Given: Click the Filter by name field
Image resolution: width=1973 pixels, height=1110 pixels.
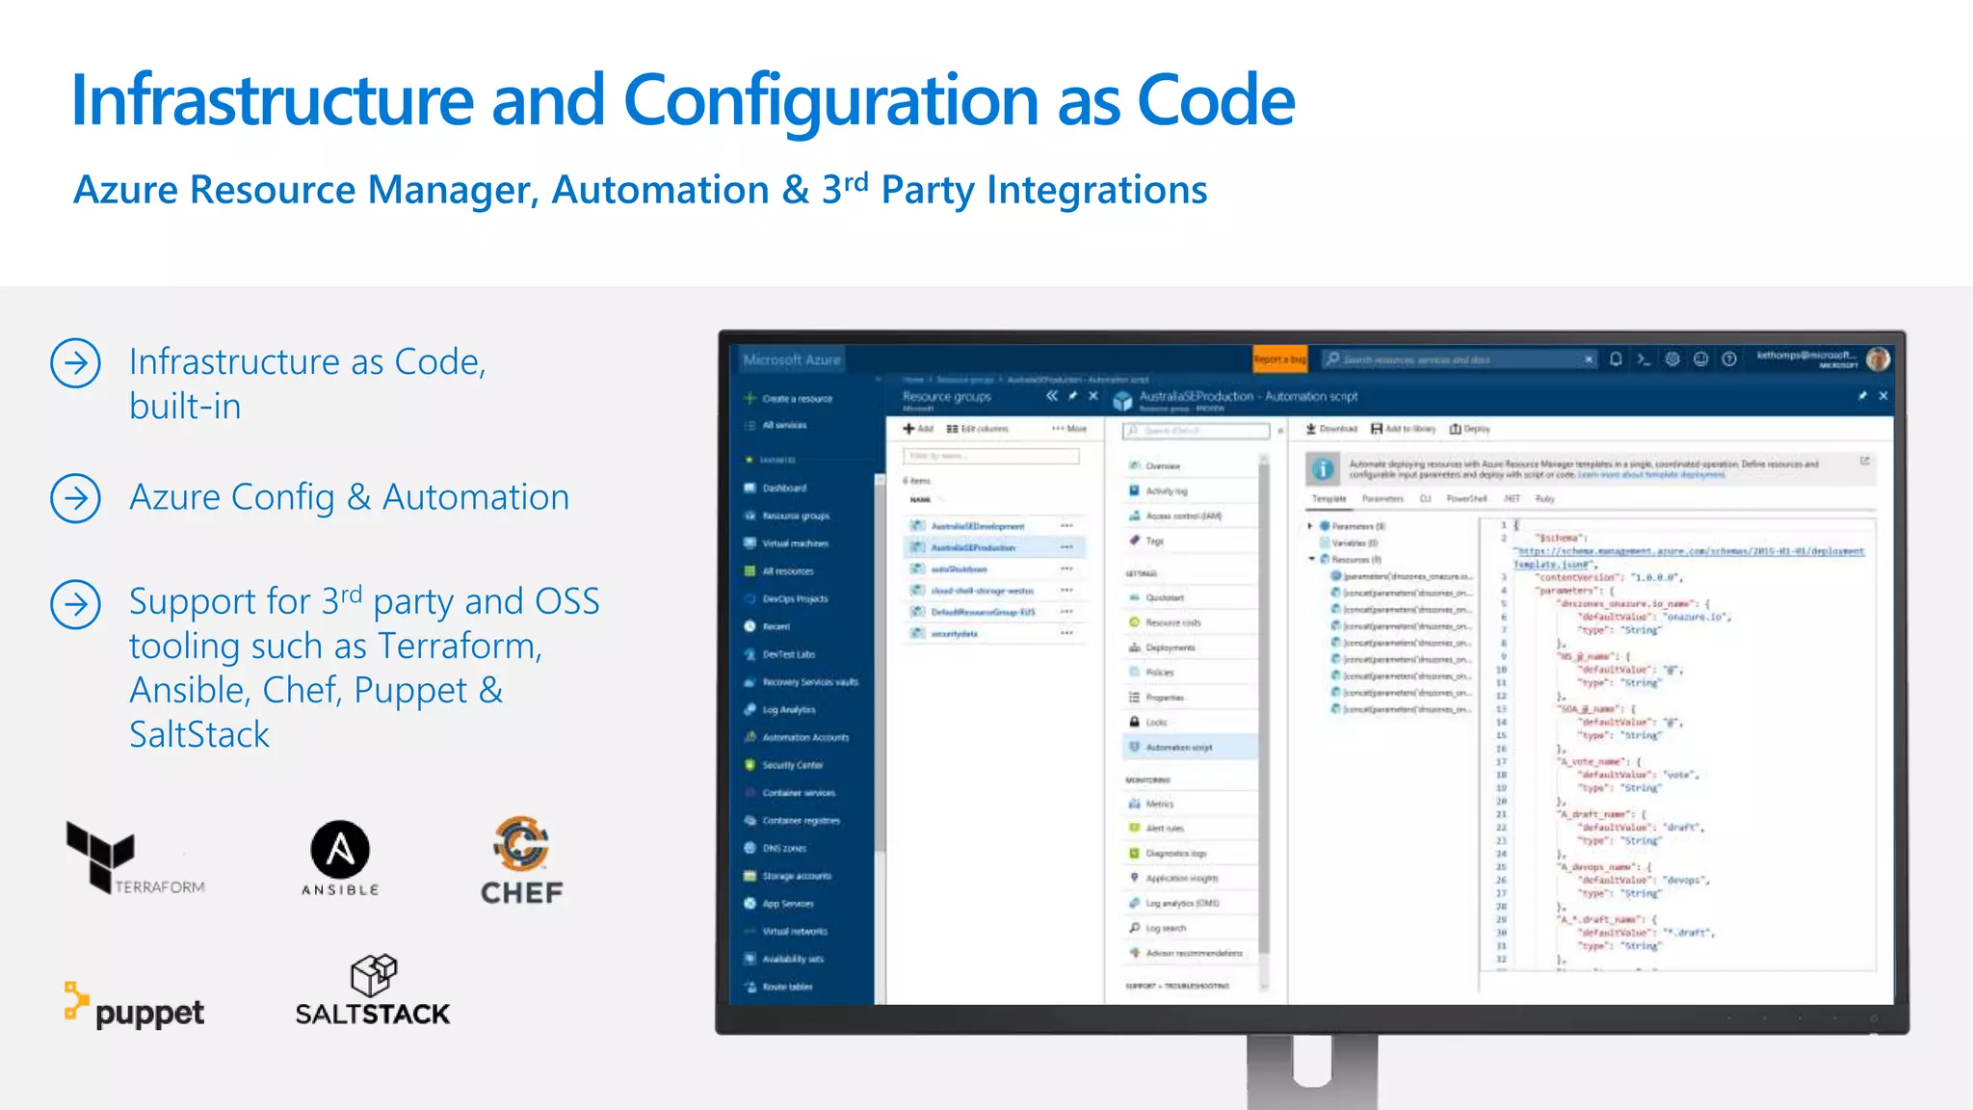Looking at the screenshot, I should click(x=990, y=456).
